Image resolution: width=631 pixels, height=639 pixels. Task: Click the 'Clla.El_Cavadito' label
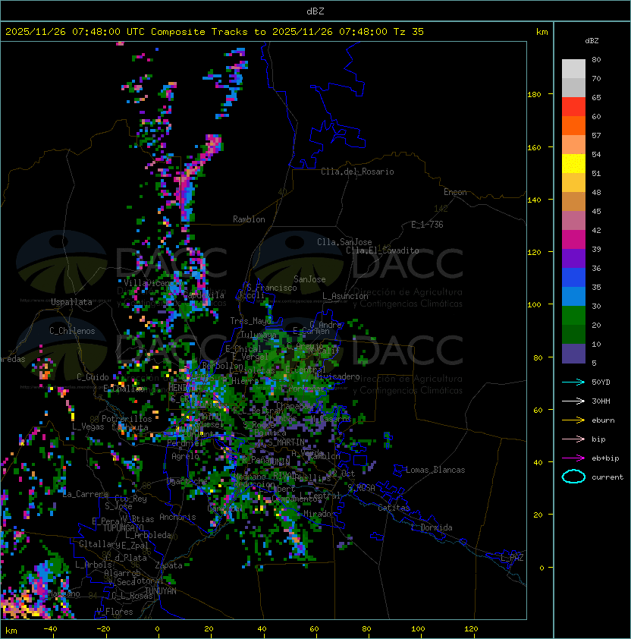tap(382, 250)
